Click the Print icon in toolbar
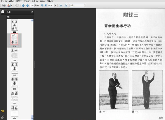Viewport: 165px width, 120px height. [4, 5]
